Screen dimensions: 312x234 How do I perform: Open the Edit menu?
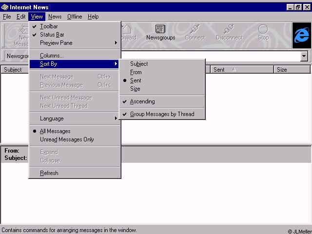20,17
